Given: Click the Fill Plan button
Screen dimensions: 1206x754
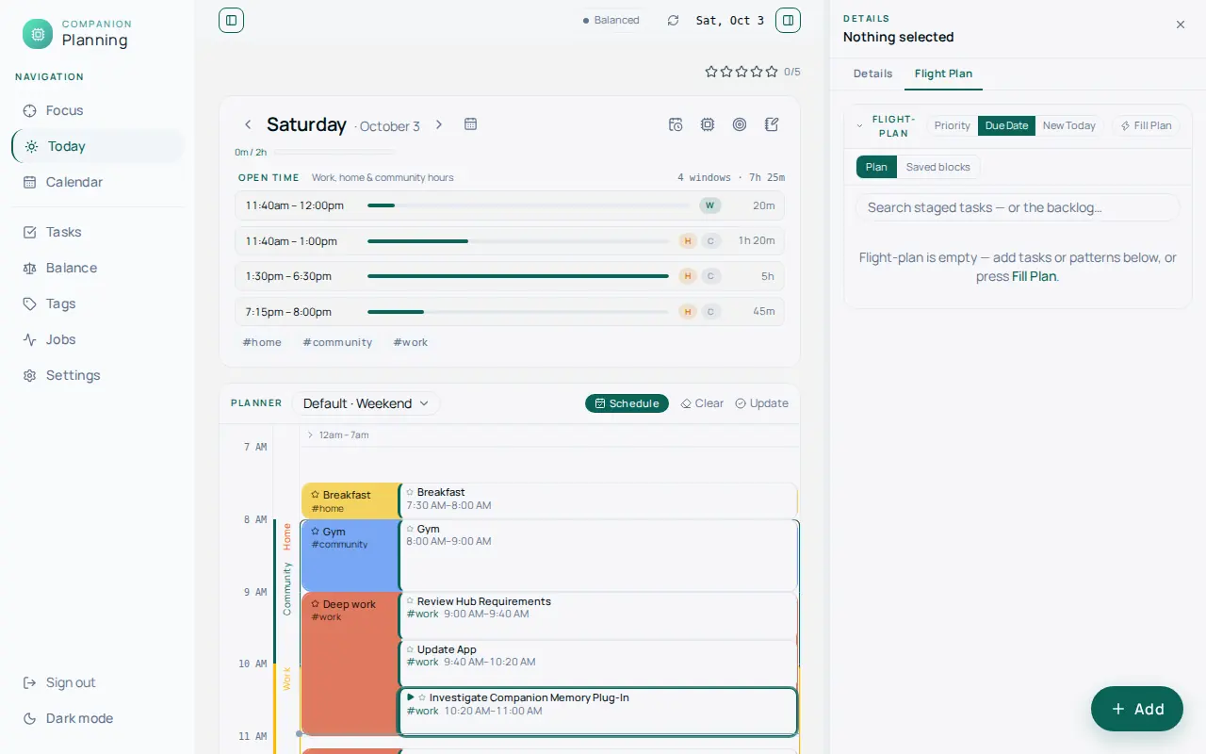Looking at the screenshot, I should point(1146,125).
